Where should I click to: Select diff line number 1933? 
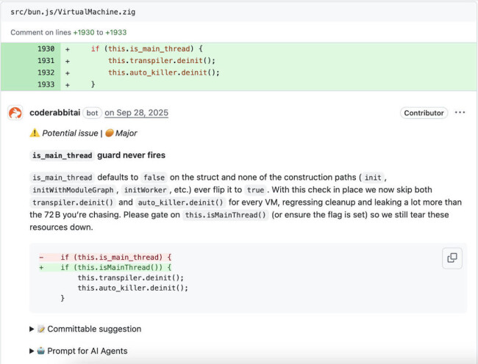click(x=46, y=84)
